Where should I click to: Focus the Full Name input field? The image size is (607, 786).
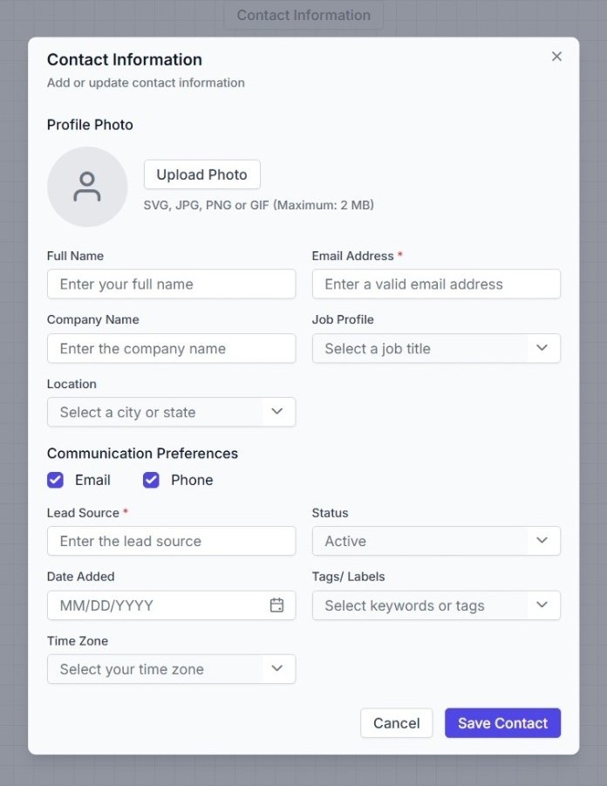click(171, 284)
